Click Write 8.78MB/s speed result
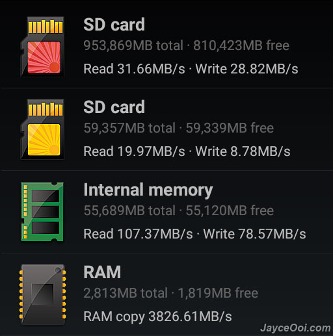333x336 pixels. (x=243, y=151)
